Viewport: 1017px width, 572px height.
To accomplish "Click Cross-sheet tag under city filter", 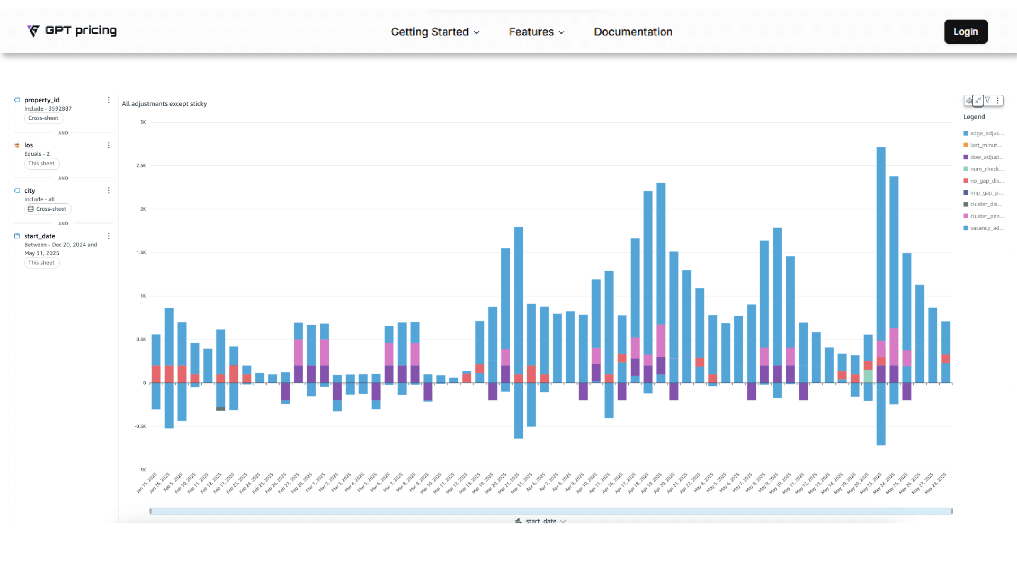I will (48, 209).
